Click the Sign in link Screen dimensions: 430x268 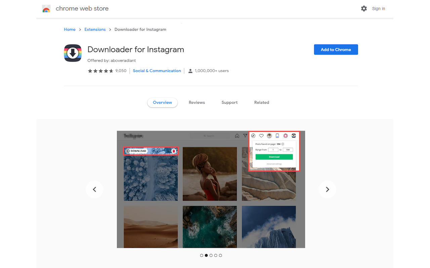(378, 9)
